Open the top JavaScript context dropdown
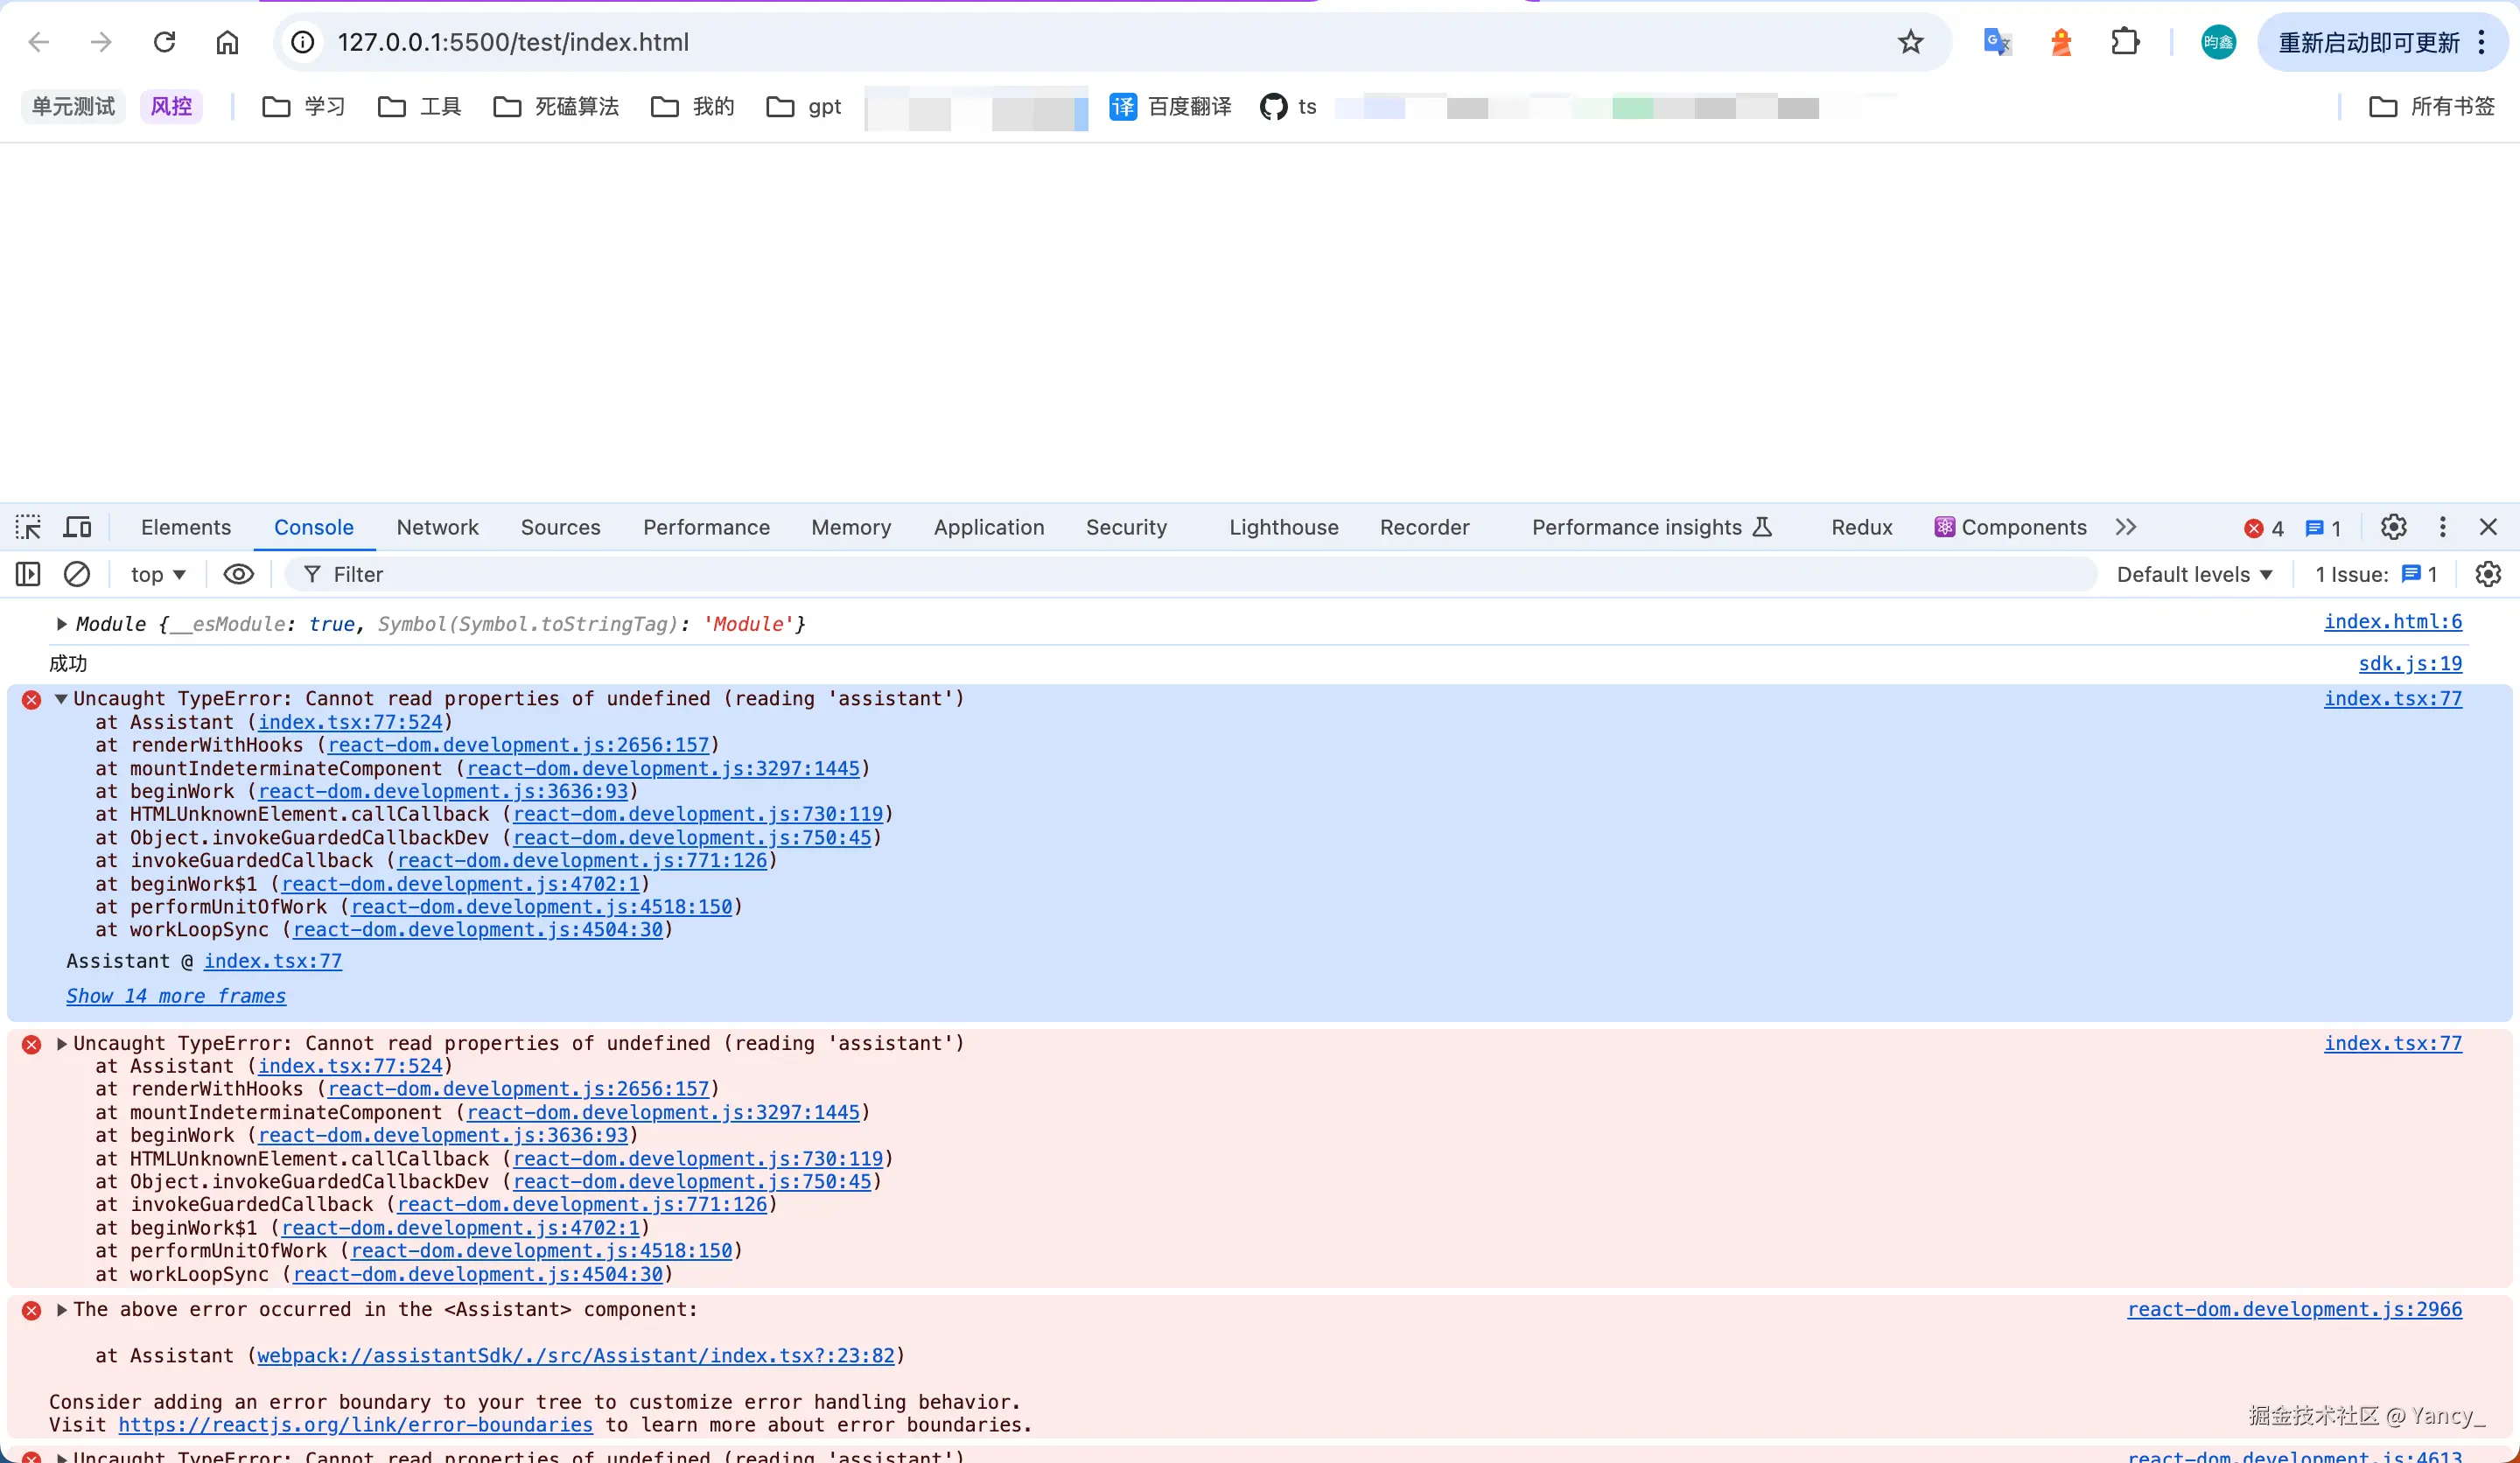Screen dimensions: 2520x1463 tap(158, 574)
